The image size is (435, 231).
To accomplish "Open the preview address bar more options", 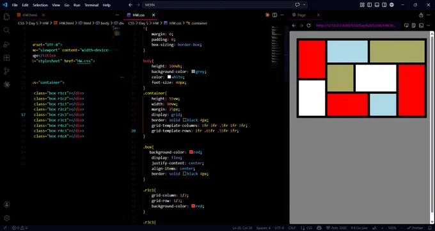I will click(x=429, y=26).
